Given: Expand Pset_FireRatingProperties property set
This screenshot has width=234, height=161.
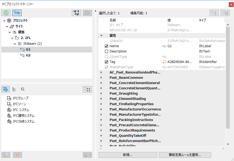Looking at the screenshot, I should coord(101,104).
